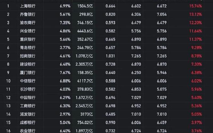Screen dimensions: 213x133
Task: Open 兴业银行 stock details
Action: (x=28, y=31)
